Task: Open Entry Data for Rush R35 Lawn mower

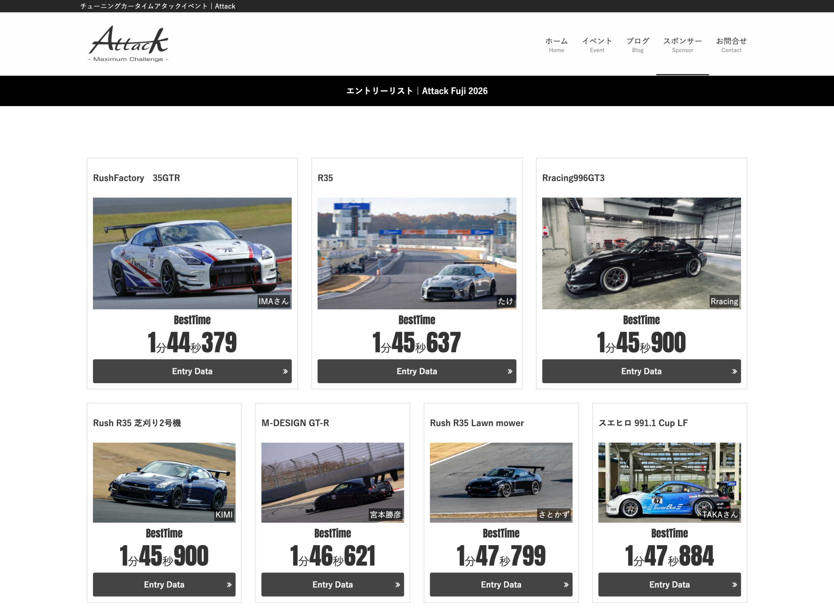Action: [x=501, y=585]
